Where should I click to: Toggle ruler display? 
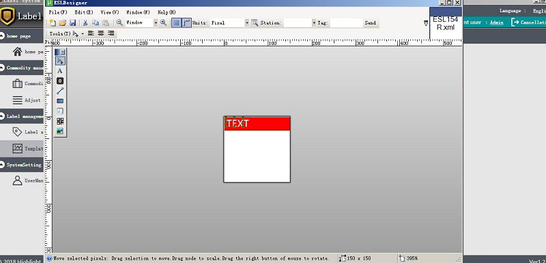[x=186, y=23]
